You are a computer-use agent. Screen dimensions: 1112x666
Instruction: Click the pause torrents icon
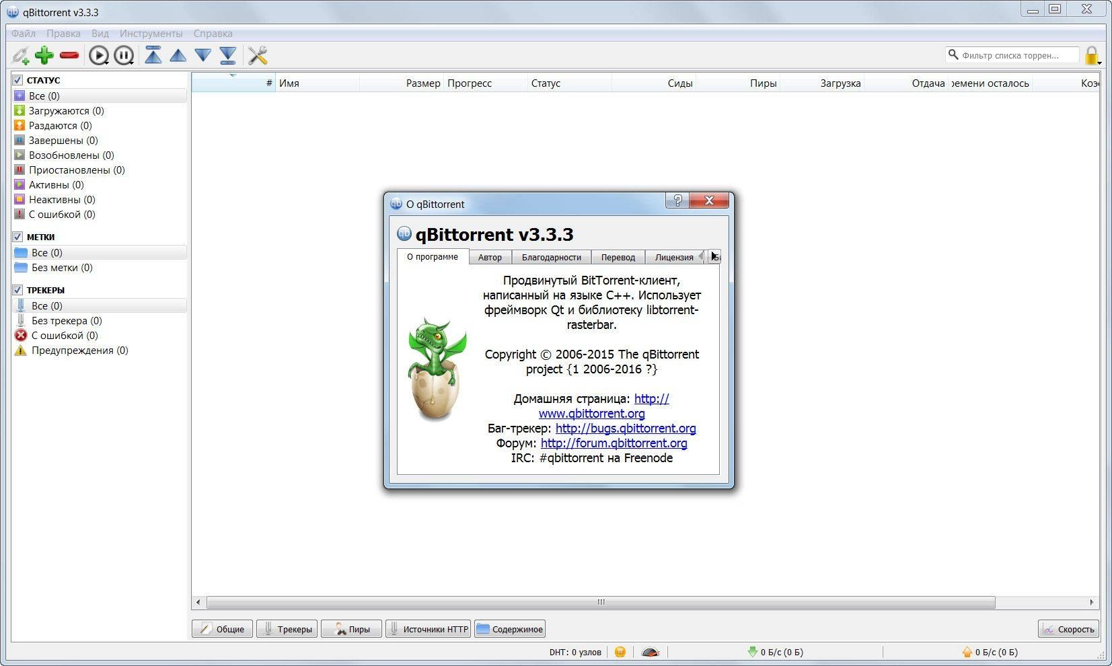(x=124, y=55)
